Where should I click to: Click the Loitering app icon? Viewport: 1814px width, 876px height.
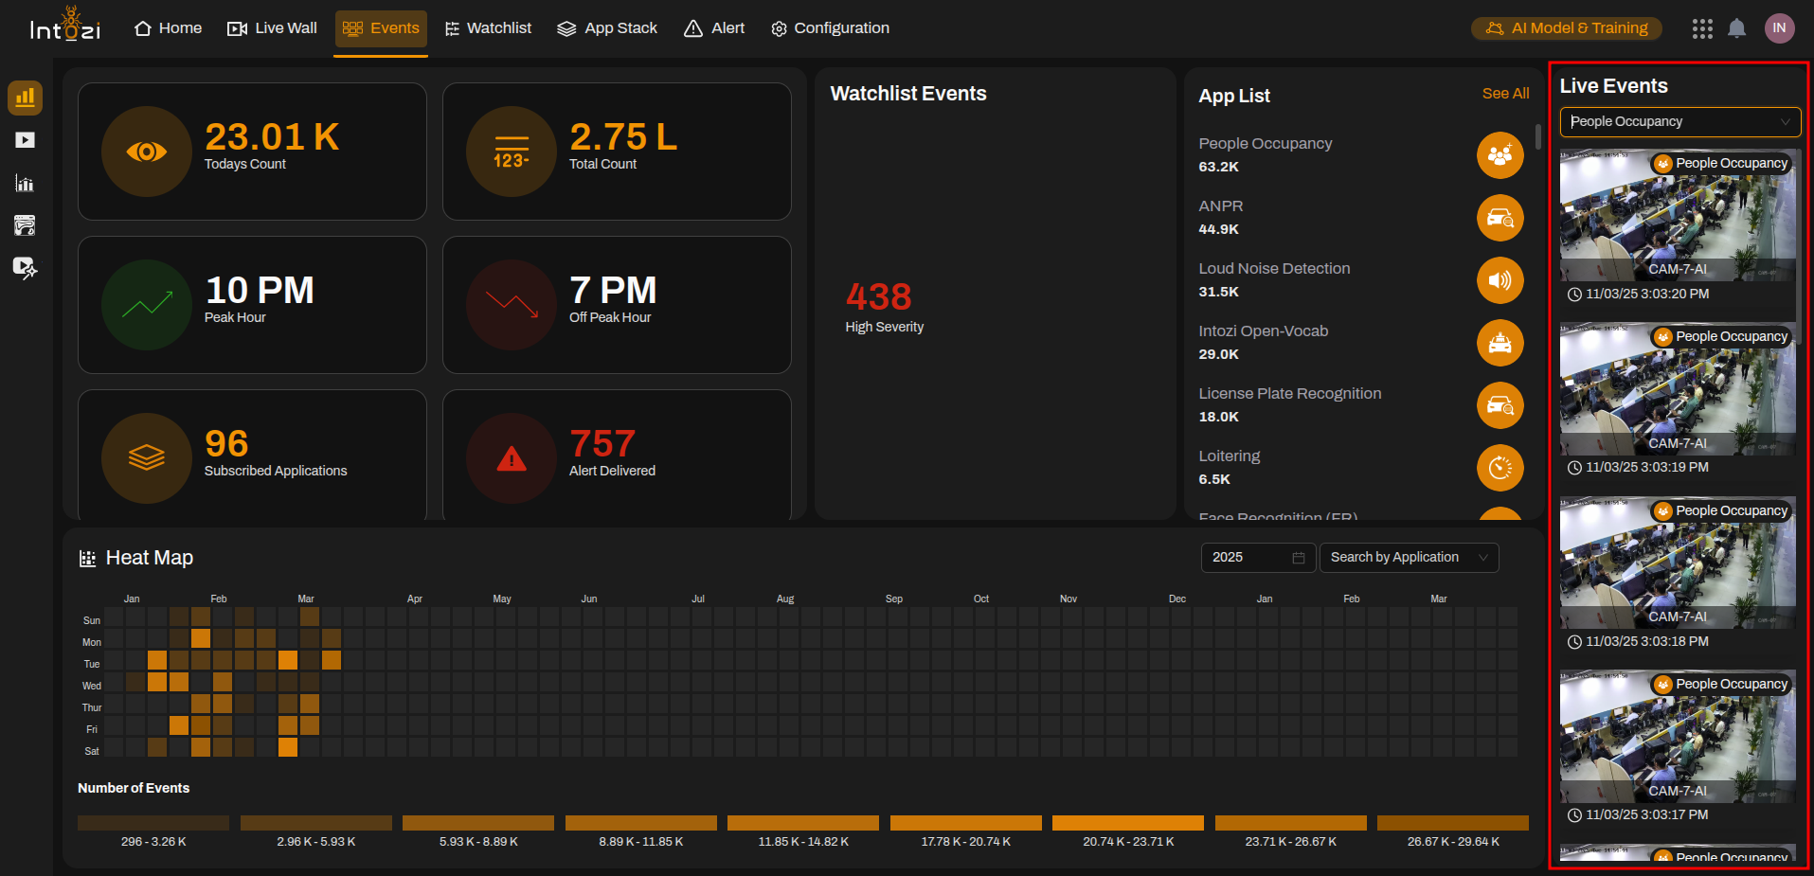1500,468
